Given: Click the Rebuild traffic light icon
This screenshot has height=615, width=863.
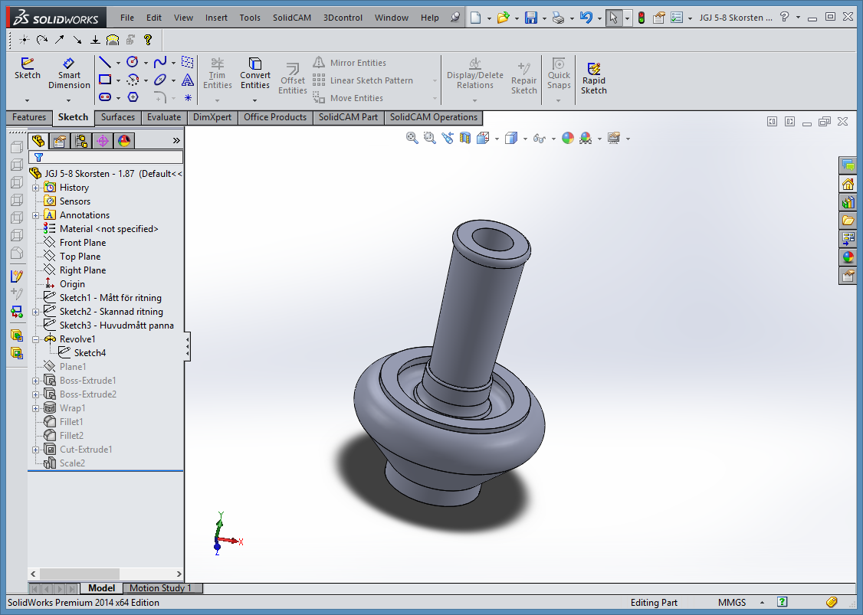Looking at the screenshot, I should coord(642,18).
